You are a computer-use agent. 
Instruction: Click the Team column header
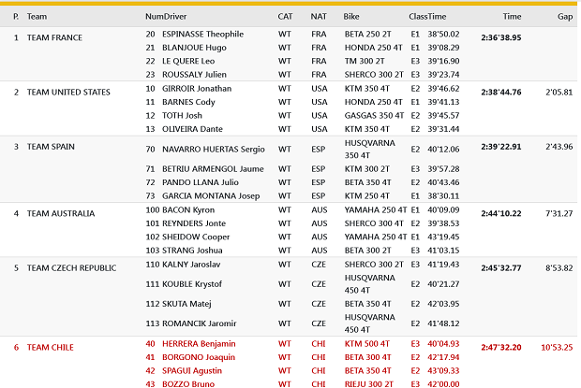(x=37, y=16)
